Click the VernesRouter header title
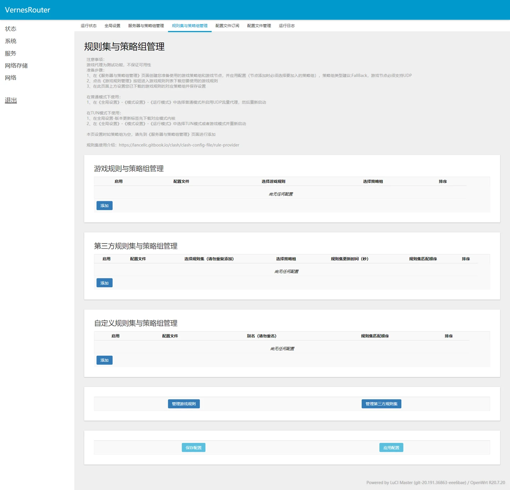Screen dimensions: 510x490 point(28,10)
